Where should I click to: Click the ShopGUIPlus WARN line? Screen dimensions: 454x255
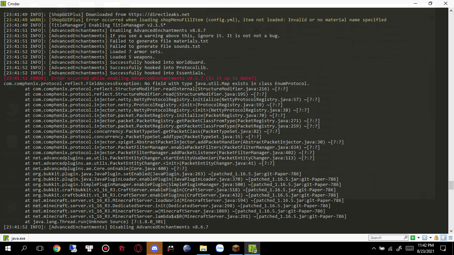pyautogui.click(x=195, y=20)
